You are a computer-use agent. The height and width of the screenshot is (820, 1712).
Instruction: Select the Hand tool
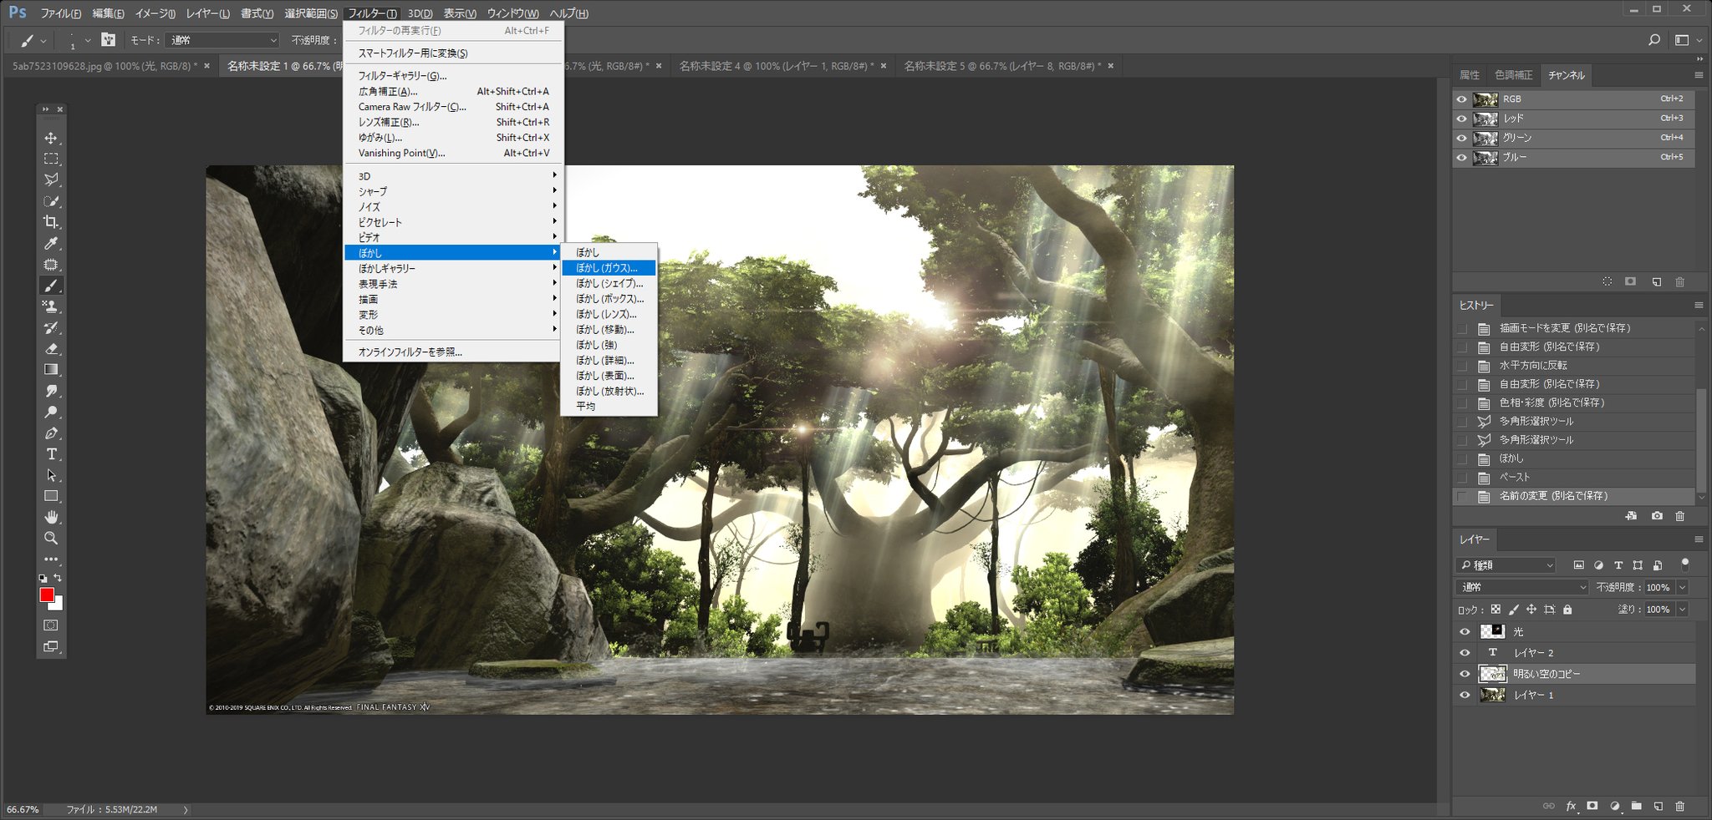click(x=51, y=517)
